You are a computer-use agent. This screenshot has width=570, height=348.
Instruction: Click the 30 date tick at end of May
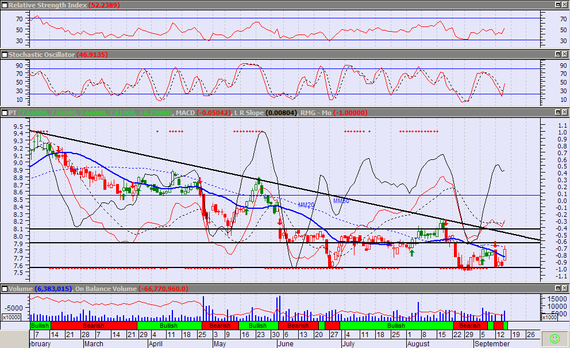(276, 335)
